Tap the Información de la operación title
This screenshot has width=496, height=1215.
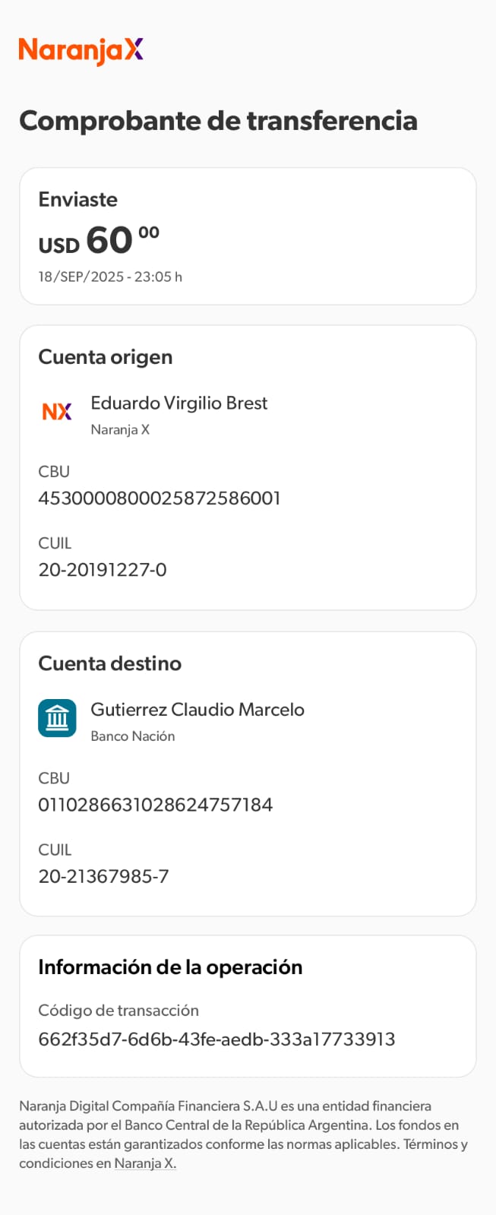[x=170, y=967]
